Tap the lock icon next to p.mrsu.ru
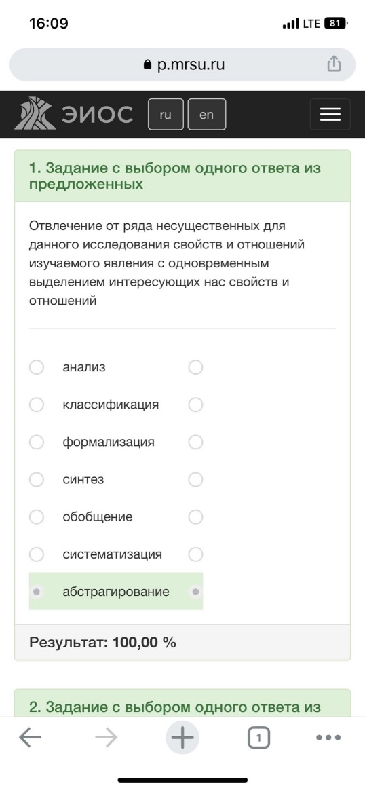This screenshot has width=365, height=790. coord(147,64)
